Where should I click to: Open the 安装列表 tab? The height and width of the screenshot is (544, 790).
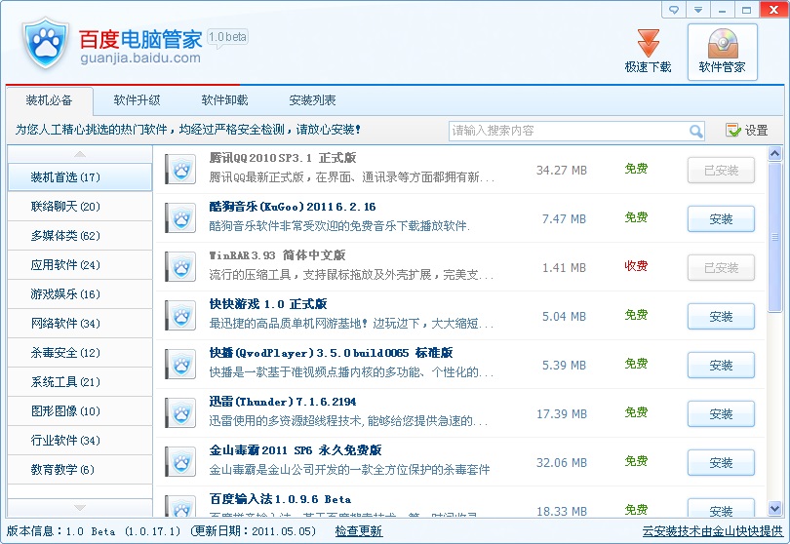coord(312,100)
